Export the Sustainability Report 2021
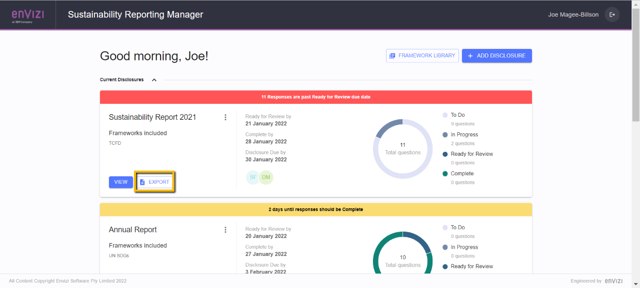 154,182
